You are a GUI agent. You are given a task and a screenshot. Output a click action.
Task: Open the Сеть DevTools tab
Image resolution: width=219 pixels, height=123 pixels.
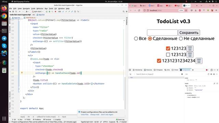167,70
